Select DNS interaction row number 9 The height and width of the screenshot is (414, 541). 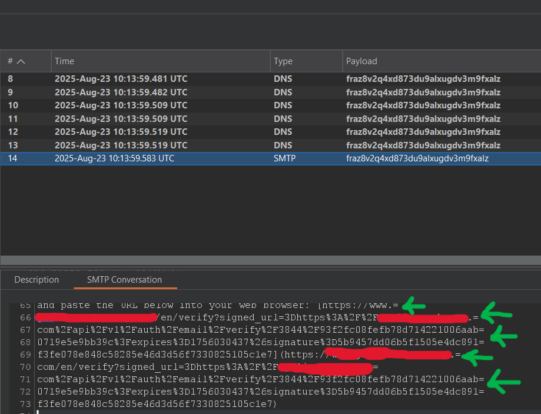(x=271, y=92)
